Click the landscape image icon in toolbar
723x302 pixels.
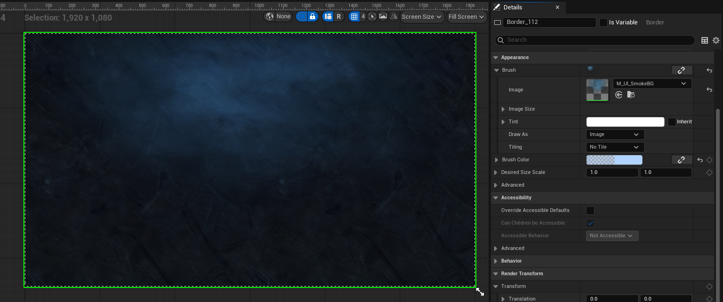[383, 16]
